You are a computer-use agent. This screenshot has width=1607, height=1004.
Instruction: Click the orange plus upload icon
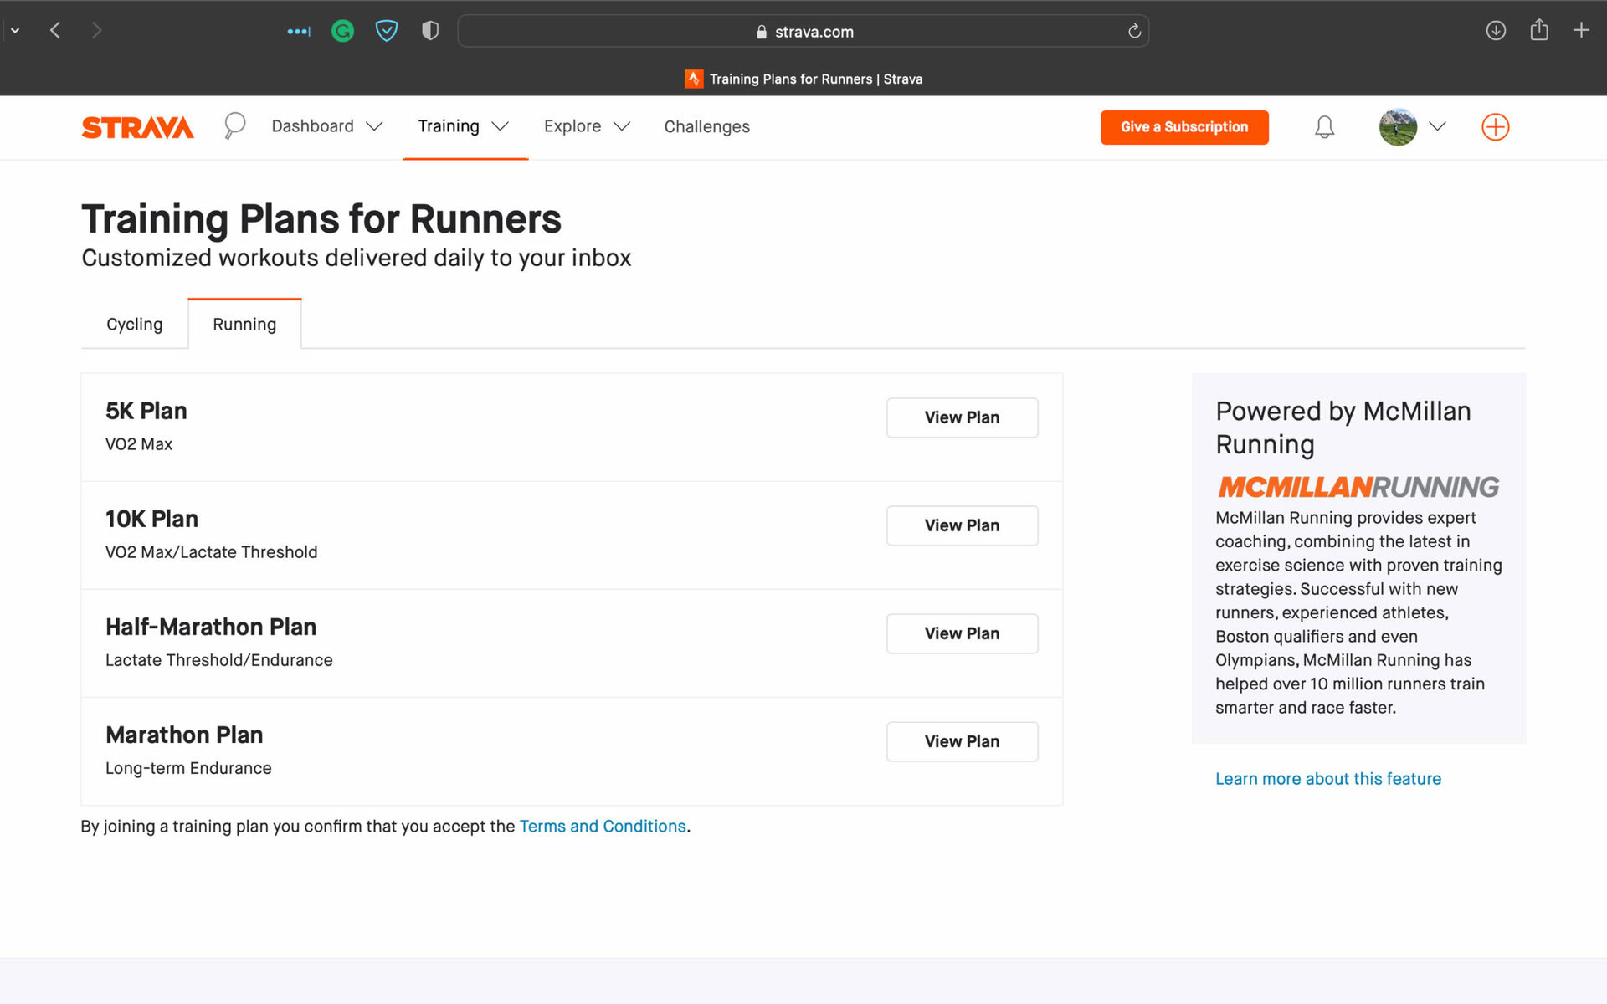pos(1495,127)
